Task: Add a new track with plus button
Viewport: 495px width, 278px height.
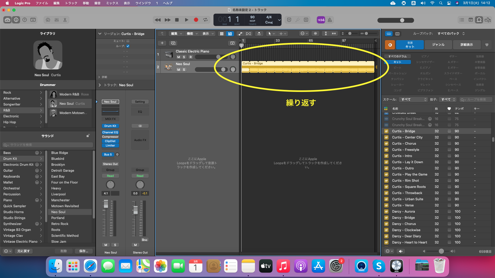Action: pyautogui.click(x=162, y=43)
